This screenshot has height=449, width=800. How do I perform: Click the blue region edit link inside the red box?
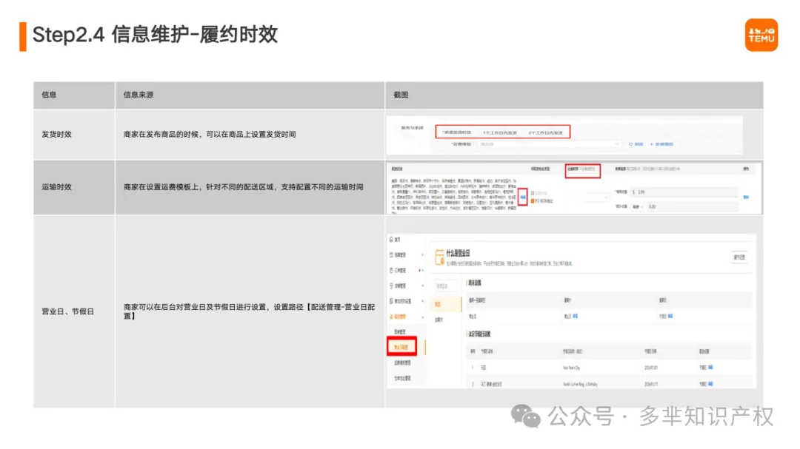click(522, 198)
